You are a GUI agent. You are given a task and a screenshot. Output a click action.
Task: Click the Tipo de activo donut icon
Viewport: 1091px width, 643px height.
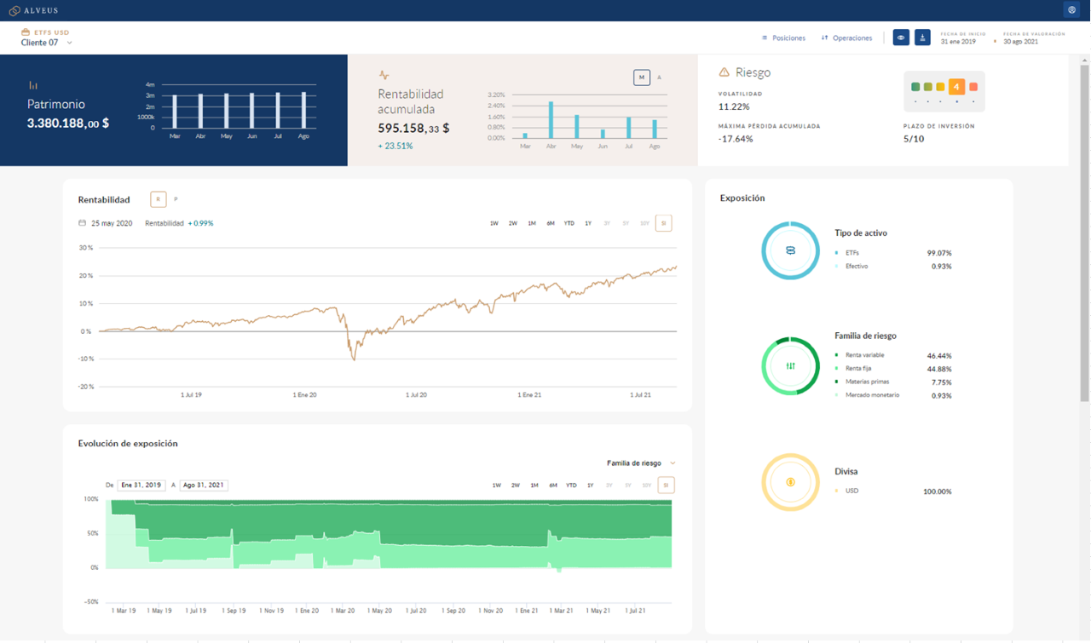click(790, 250)
